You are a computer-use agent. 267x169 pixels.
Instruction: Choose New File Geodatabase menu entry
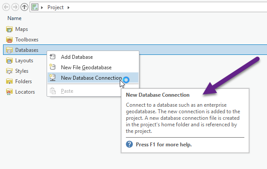(x=93, y=68)
